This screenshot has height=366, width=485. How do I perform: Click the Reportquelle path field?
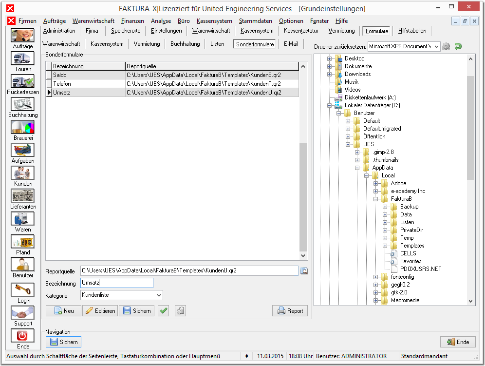pyautogui.click(x=189, y=270)
